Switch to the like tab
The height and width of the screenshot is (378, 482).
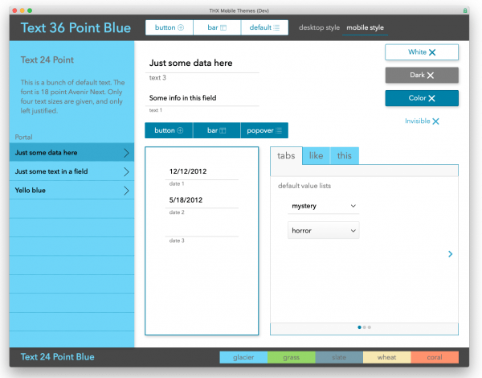point(316,155)
